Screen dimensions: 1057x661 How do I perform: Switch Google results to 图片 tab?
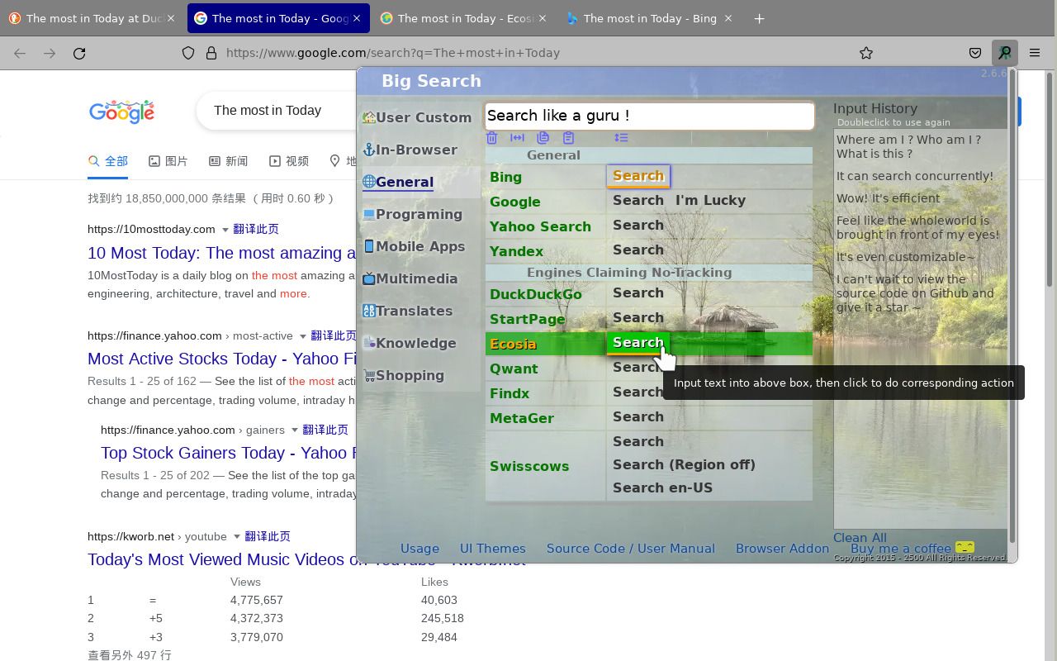pos(168,161)
